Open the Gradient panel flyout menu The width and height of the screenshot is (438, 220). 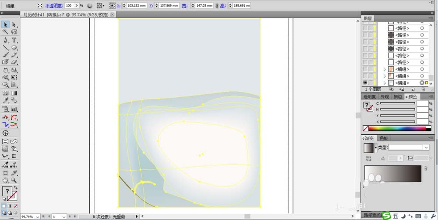coord(431,138)
